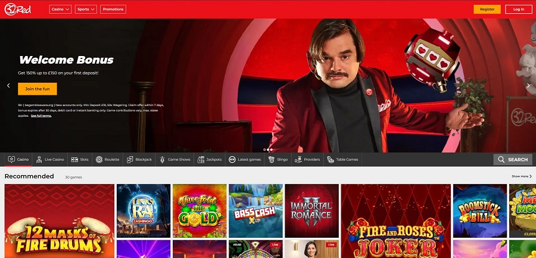Go to previous banner slide arrow
Image resolution: width=536 pixels, height=258 pixels.
click(x=8, y=86)
